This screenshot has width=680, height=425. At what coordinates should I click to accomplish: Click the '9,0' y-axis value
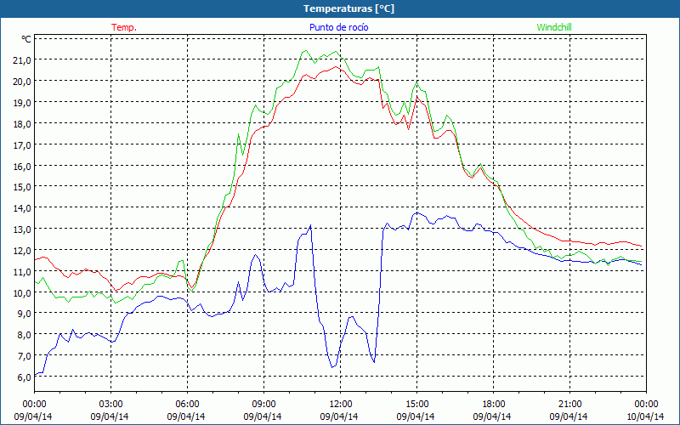pyautogui.click(x=24, y=314)
